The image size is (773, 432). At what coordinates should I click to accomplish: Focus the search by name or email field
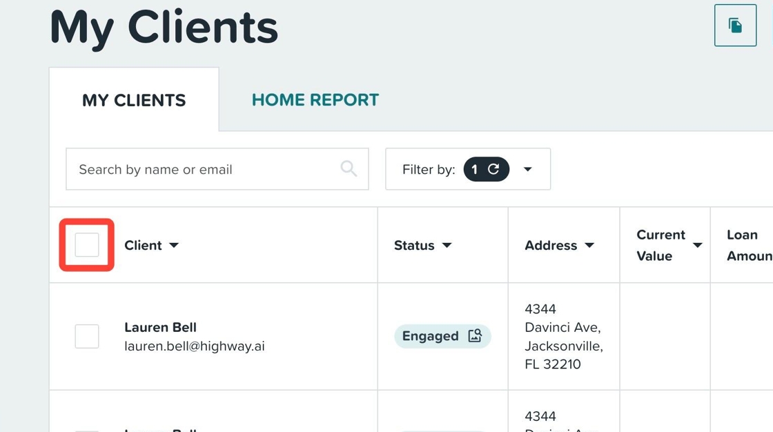pyautogui.click(x=217, y=169)
